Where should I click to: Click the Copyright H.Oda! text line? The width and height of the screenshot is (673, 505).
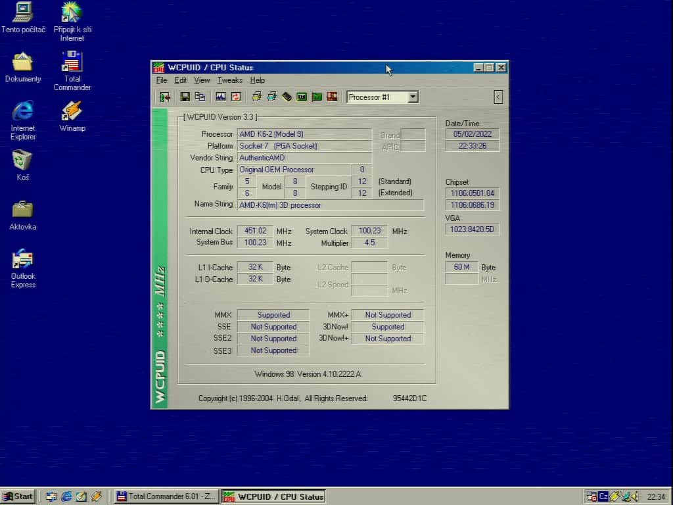point(283,398)
